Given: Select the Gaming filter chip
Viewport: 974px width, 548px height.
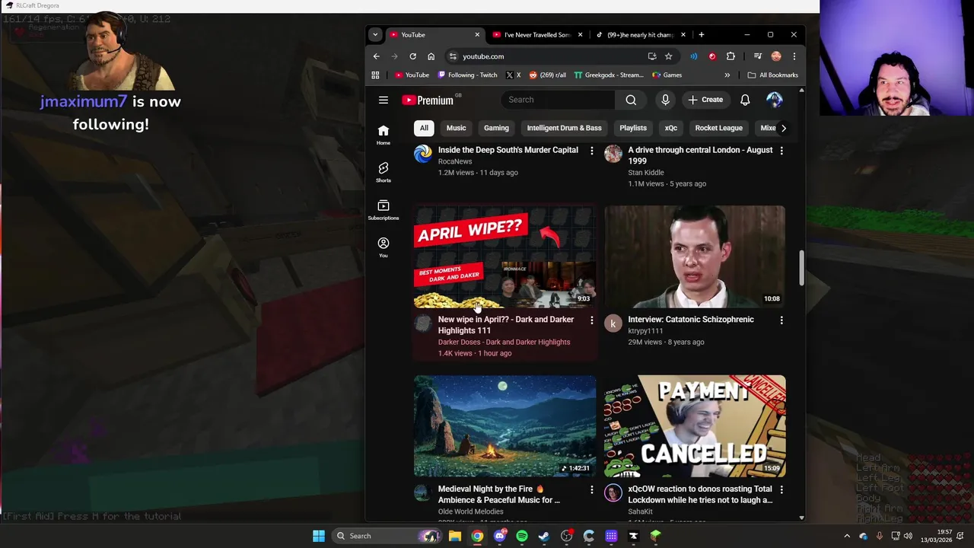Looking at the screenshot, I should (x=496, y=128).
